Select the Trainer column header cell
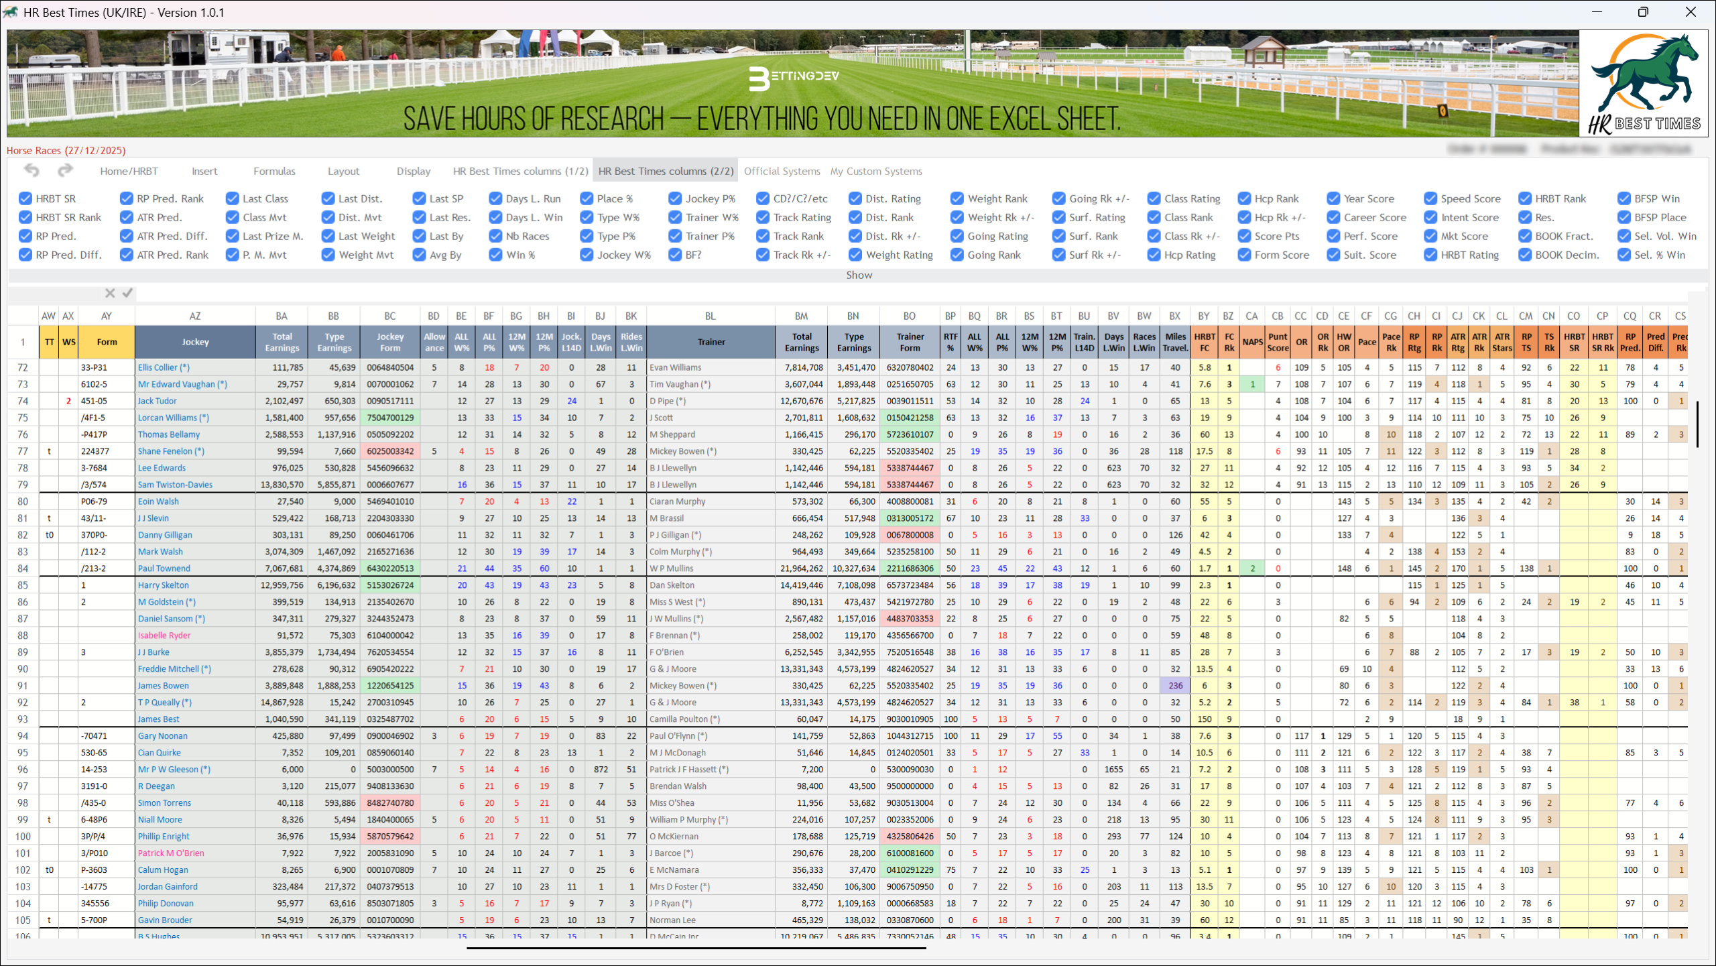Screen dimensions: 1716x966 [x=711, y=342]
